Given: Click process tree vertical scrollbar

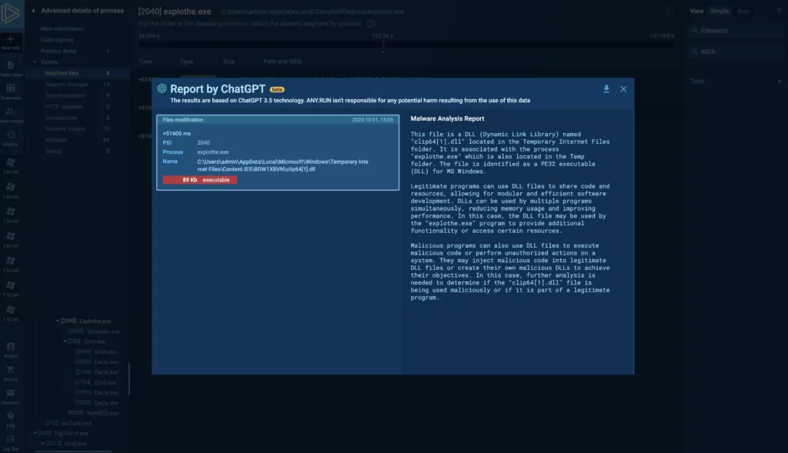Looking at the screenshot, I should 129,379.
